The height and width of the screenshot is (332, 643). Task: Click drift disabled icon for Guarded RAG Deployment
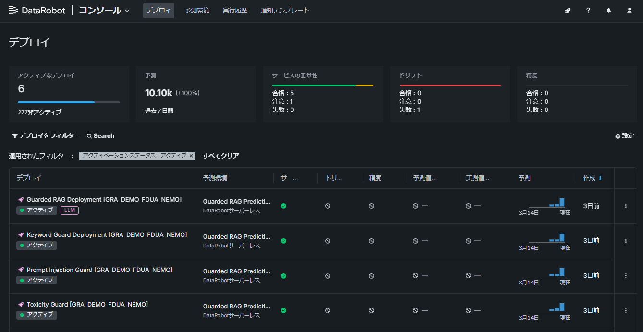click(x=328, y=206)
